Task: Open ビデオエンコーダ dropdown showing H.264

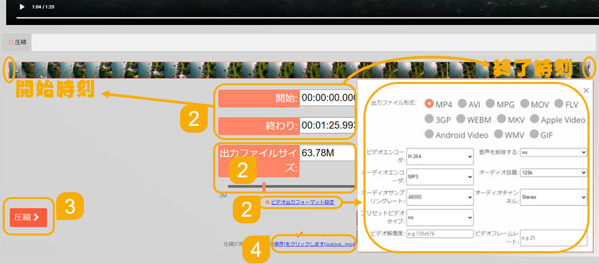Action: [440, 156]
